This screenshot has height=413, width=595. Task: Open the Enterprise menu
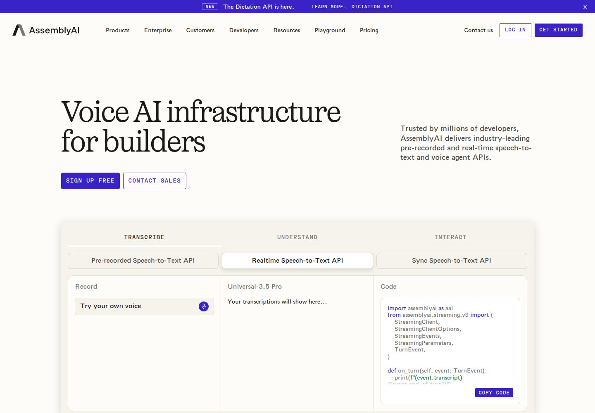point(158,30)
